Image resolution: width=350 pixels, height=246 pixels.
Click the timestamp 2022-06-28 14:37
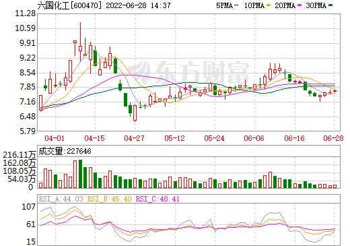point(138,5)
